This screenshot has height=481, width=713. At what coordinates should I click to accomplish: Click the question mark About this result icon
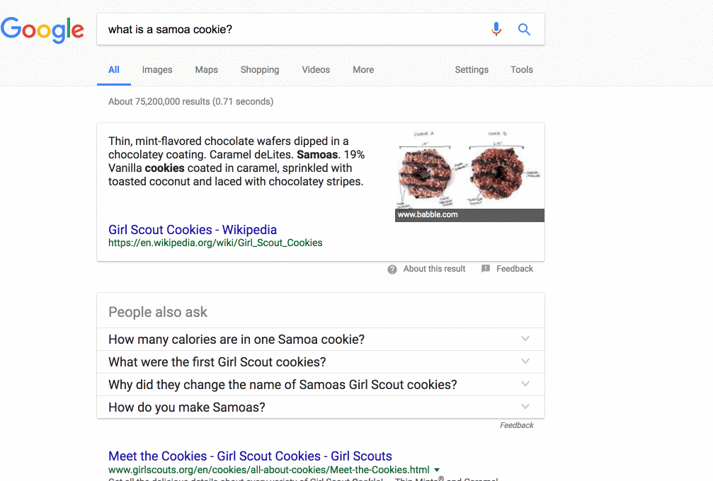pos(392,270)
